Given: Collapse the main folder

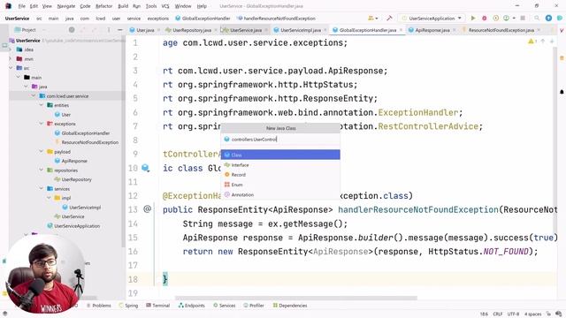Looking at the screenshot, I should pyautogui.click(x=18, y=77).
